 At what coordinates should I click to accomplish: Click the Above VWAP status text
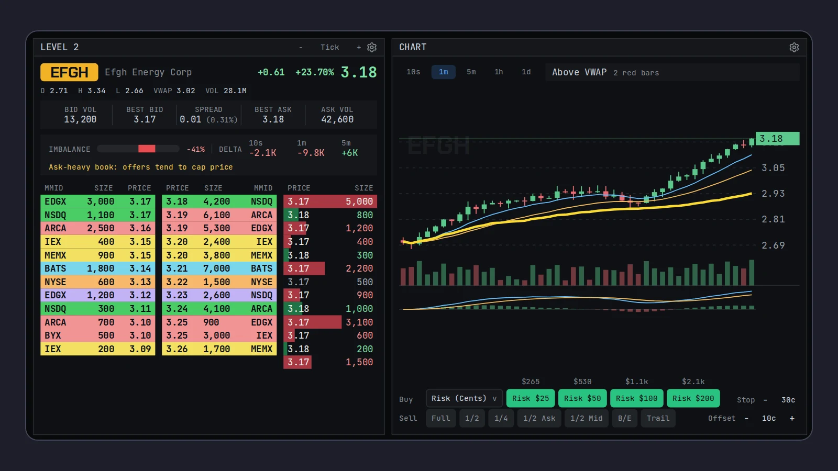(x=579, y=72)
